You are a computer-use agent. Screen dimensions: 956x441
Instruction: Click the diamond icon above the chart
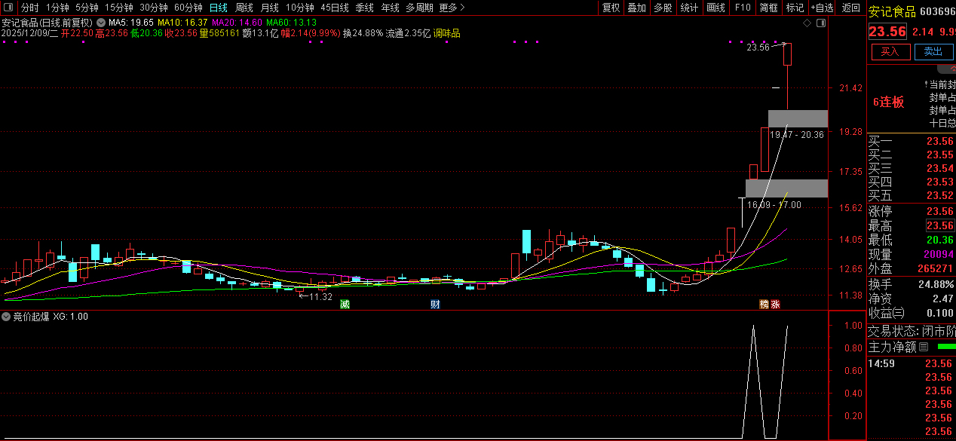807,23
